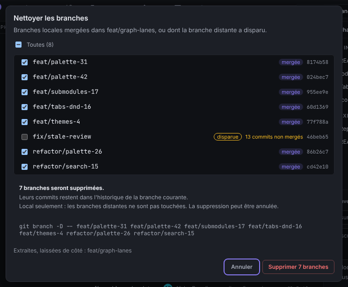
Task: Click the 'Toutes (8)' label
Action: (40, 45)
